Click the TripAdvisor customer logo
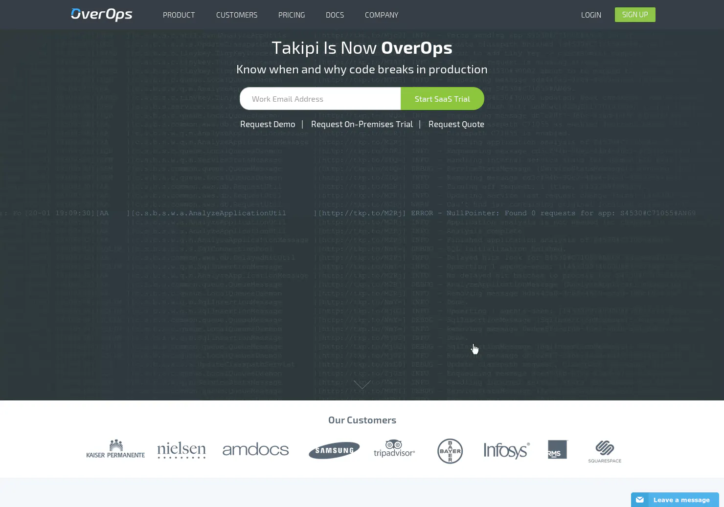The height and width of the screenshot is (507, 724). 394,448
